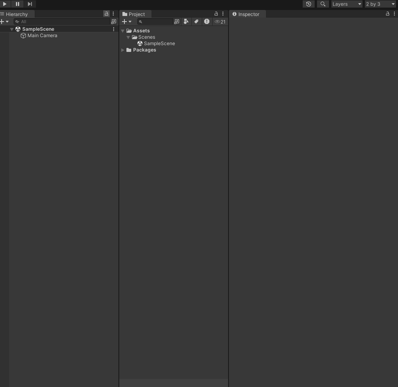The width and height of the screenshot is (398, 387).
Task: Toggle the Project panel lock
Action: [216, 14]
